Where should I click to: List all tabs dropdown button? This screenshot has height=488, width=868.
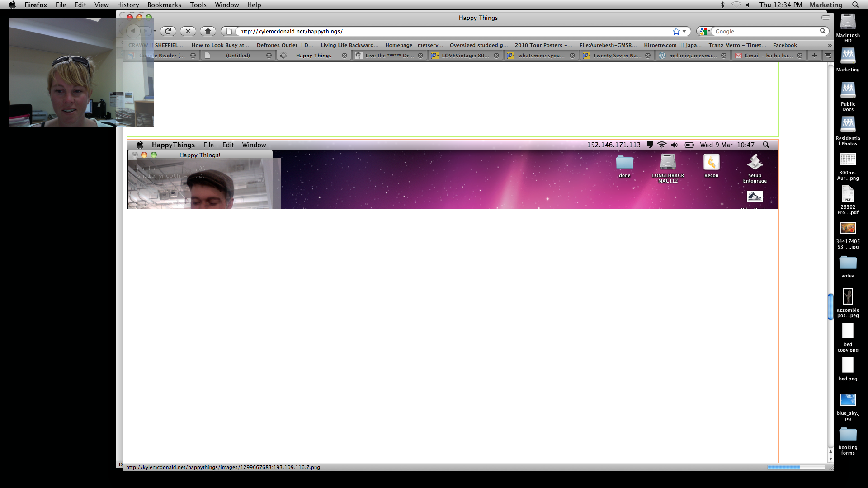pos(828,55)
